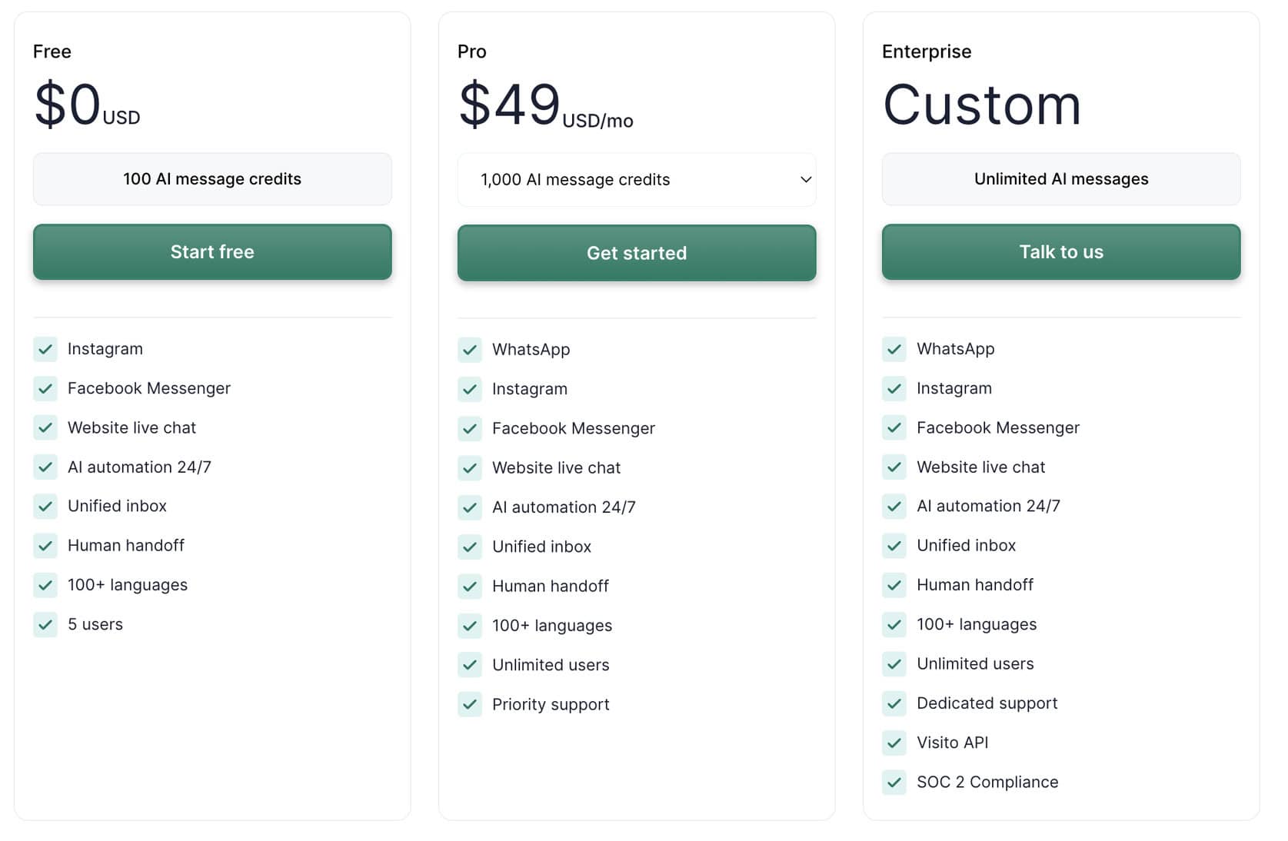
Task: Open the 1,000 AI message credits dropdown
Action: (x=637, y=180)
